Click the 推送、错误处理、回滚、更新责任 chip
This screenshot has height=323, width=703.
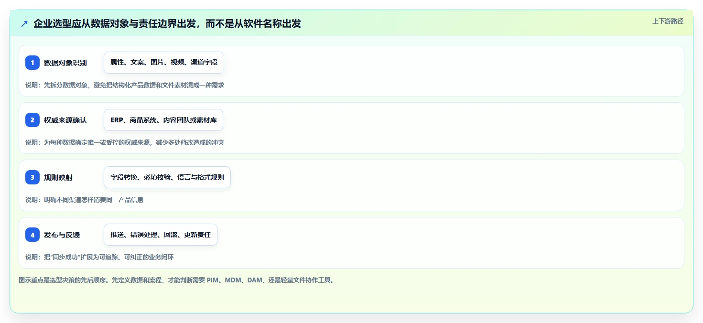[161, 235]
